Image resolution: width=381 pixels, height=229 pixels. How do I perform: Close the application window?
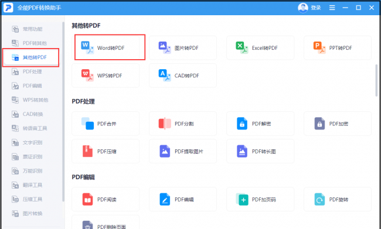click(372, 8)
